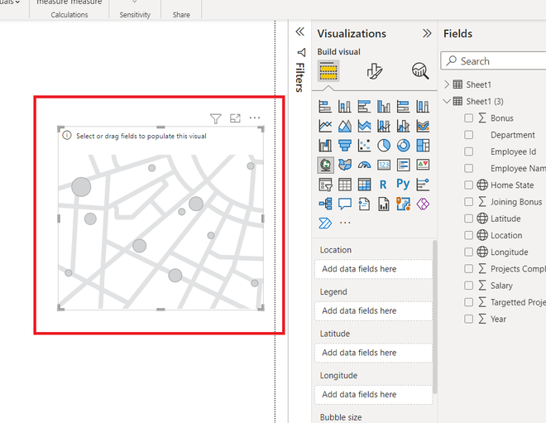Select the Waterfall chart visual
Screen dimensions: 546x423
tap(325, 146)
